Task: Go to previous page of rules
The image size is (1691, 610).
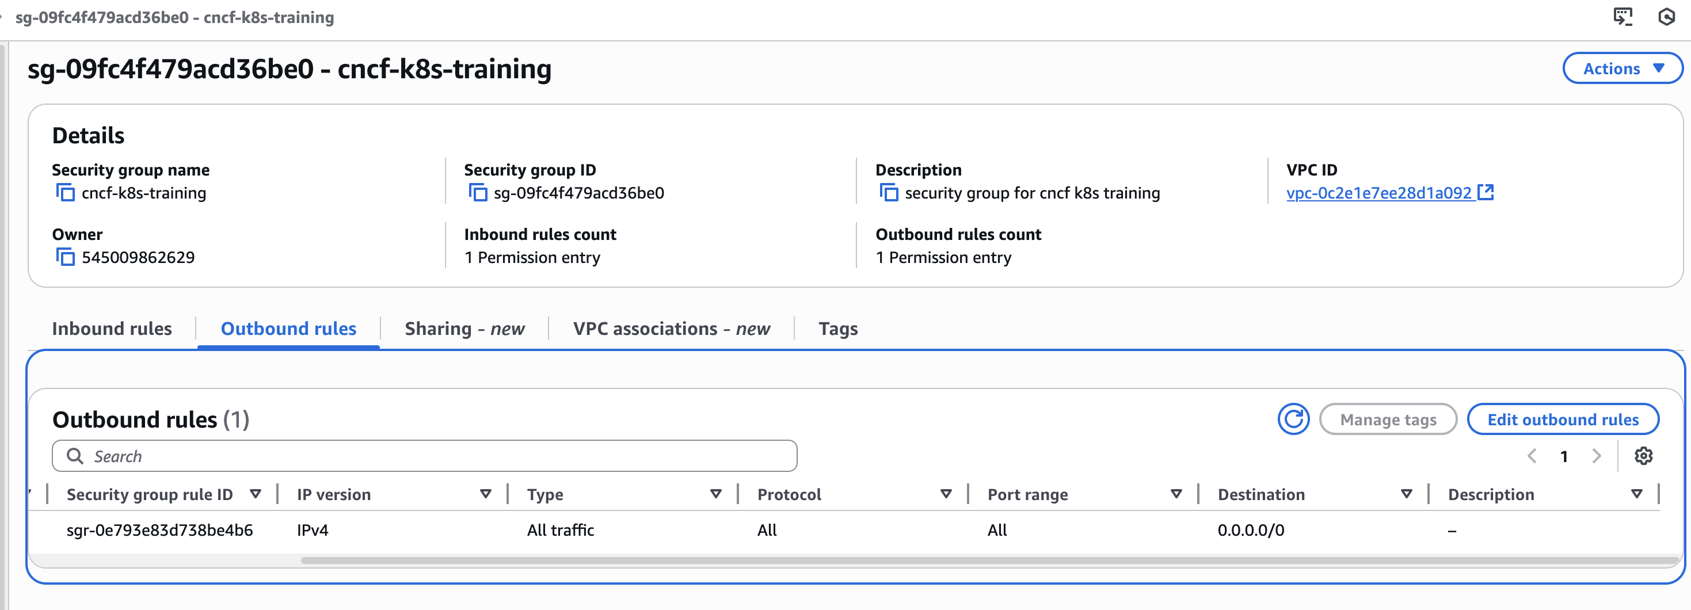Action: click(x=1532, y=456)
